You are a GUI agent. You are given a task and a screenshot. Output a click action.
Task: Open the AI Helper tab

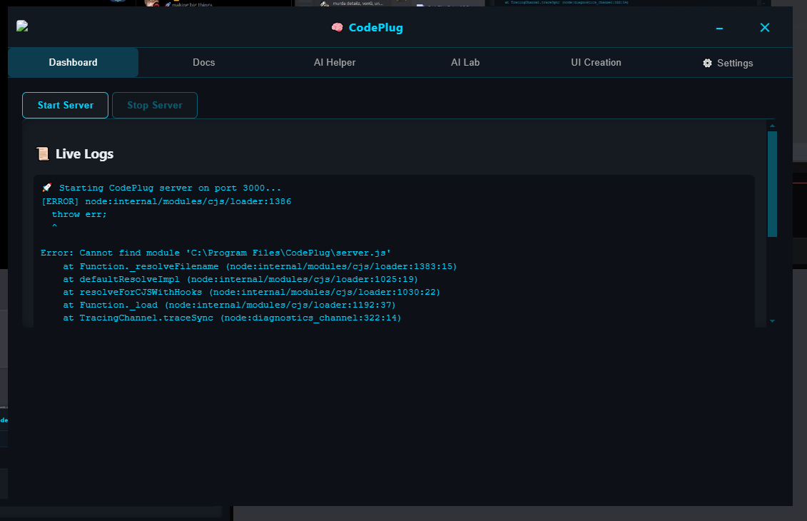pyautogui.click(x=335, y=62)
